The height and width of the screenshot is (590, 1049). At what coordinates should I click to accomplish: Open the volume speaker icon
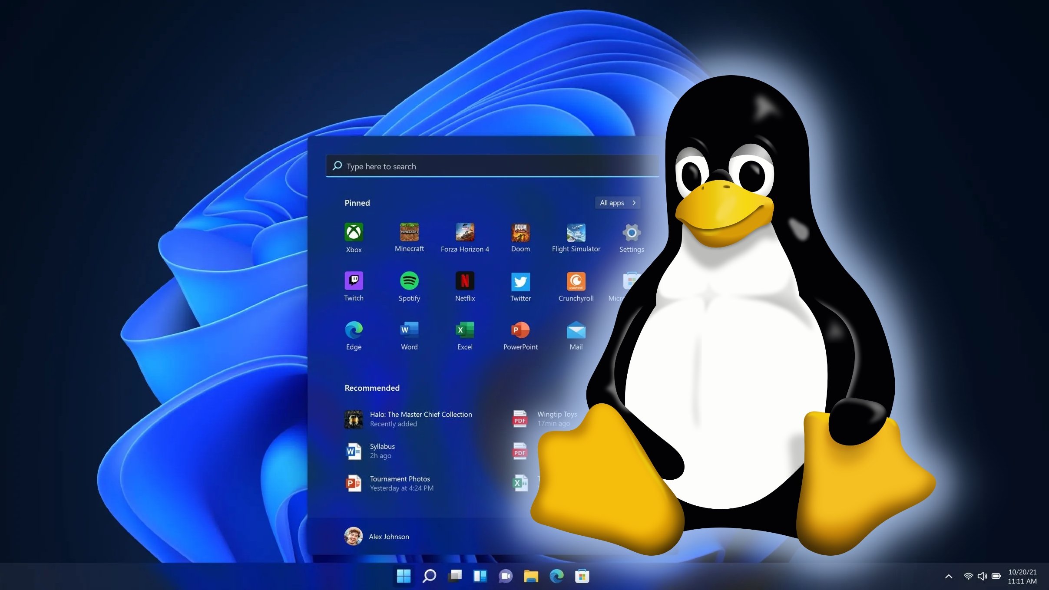point(982,576)
